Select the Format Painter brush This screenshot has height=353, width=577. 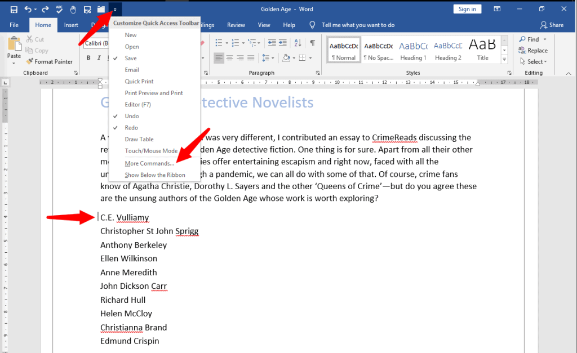[50, 61]
